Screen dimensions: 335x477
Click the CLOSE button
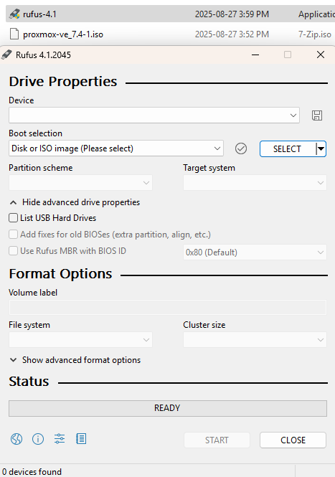tap(293, 440)
